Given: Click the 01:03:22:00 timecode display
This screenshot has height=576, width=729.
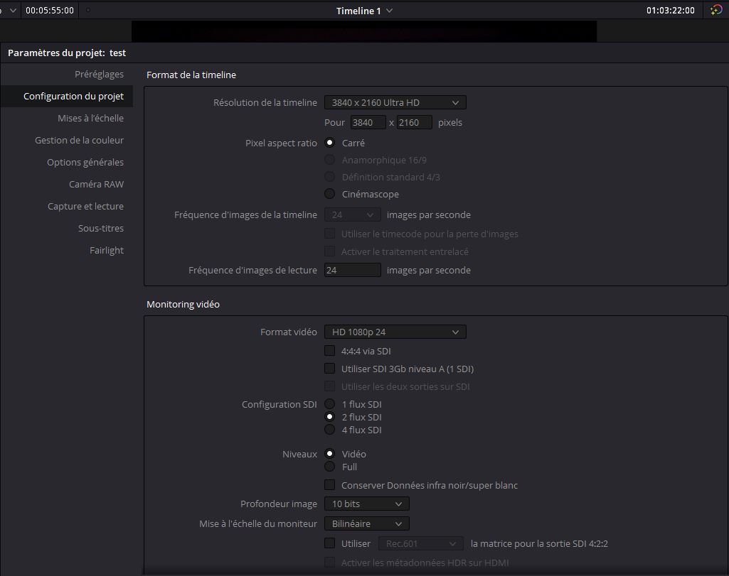Looking at the screenshot, I should click(x=670, y=11).
